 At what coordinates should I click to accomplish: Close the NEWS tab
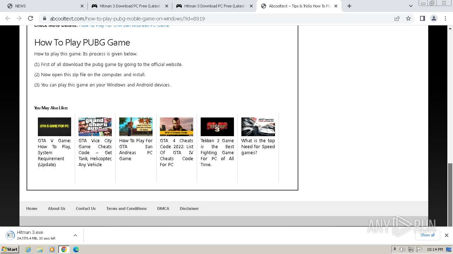[x=82, y=6]
